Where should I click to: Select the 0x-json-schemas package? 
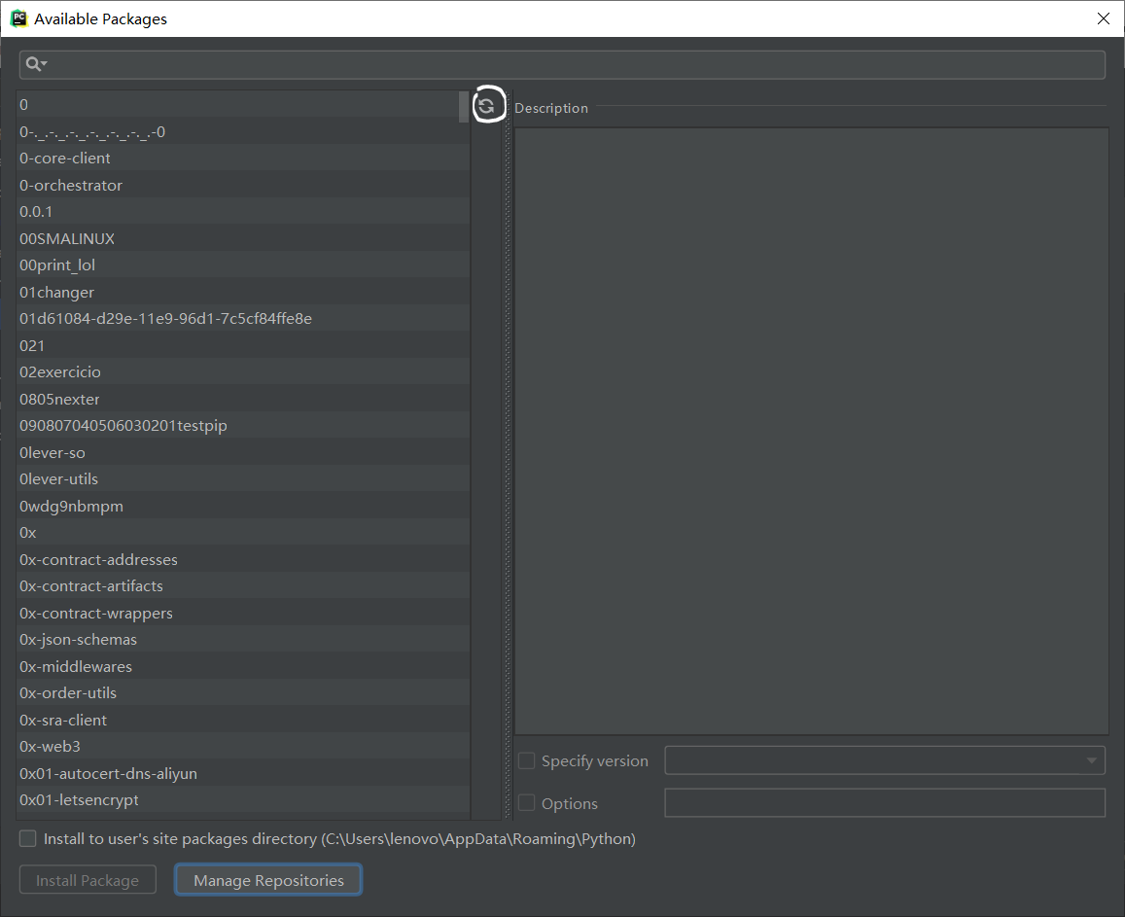coord(243,639)
